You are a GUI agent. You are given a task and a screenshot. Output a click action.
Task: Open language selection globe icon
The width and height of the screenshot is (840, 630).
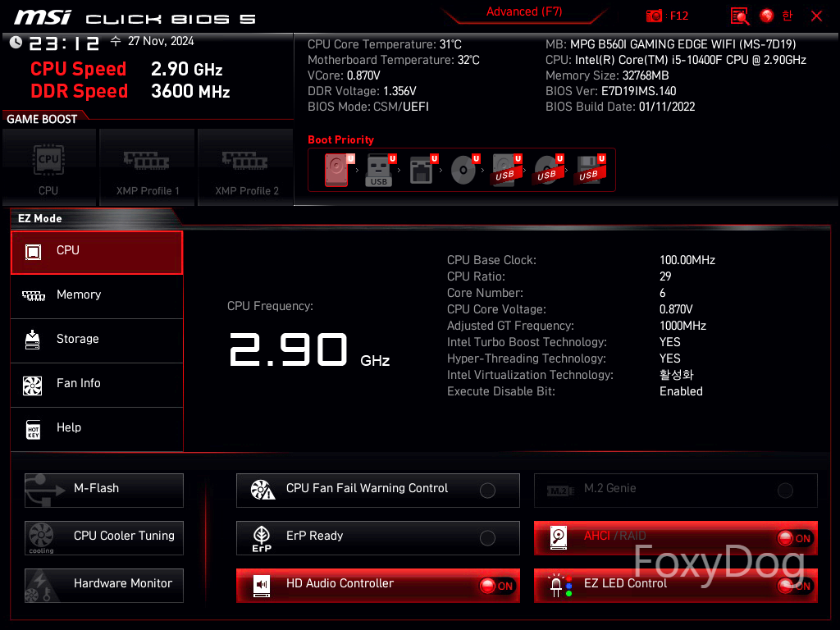click(767, 16)
